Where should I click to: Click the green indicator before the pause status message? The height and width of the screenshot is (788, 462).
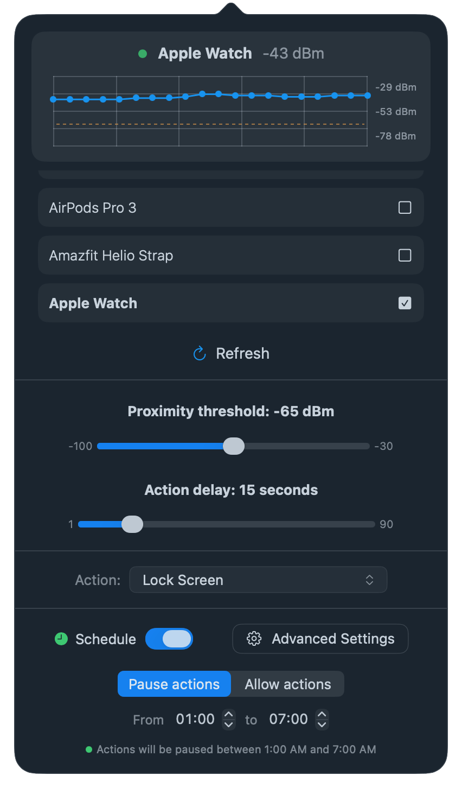pyautogui.click(x=89, y=749)
